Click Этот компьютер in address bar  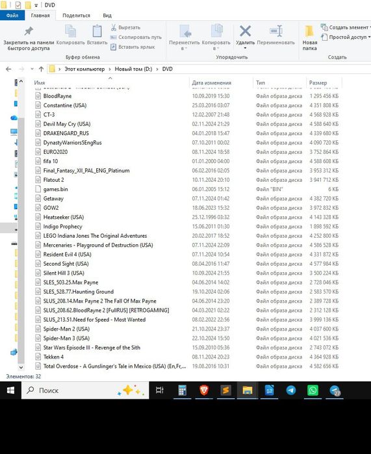(x=84, y=69)
